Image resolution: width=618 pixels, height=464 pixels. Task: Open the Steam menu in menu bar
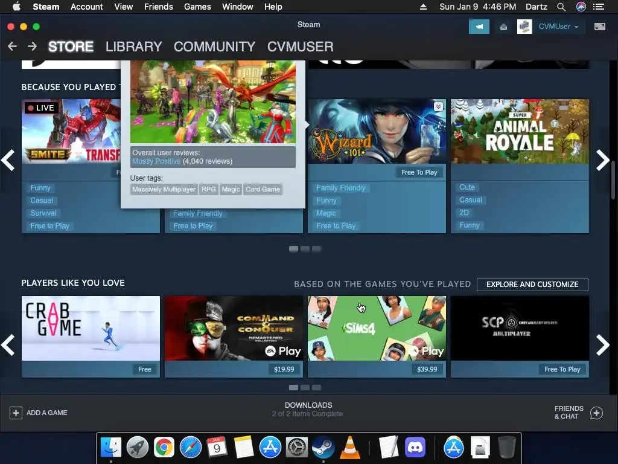(46, 7)
